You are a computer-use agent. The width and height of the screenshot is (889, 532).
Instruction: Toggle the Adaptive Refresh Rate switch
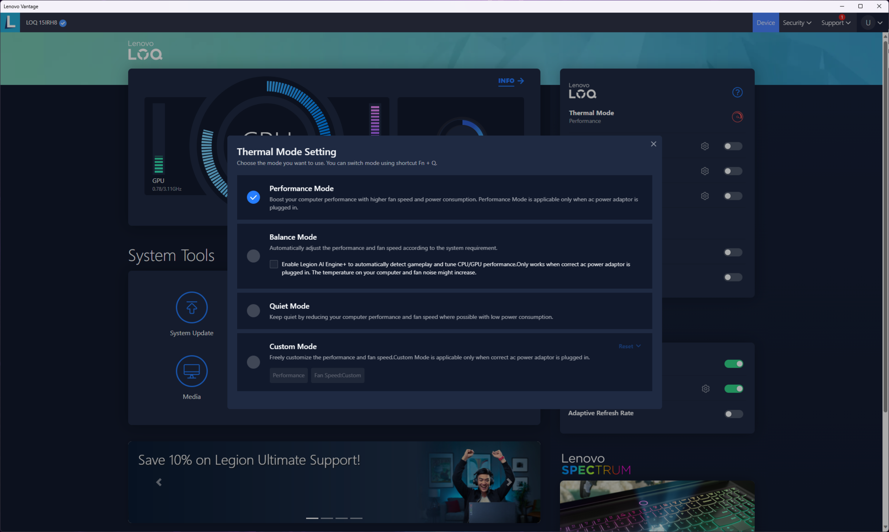[x=733, y=414]
